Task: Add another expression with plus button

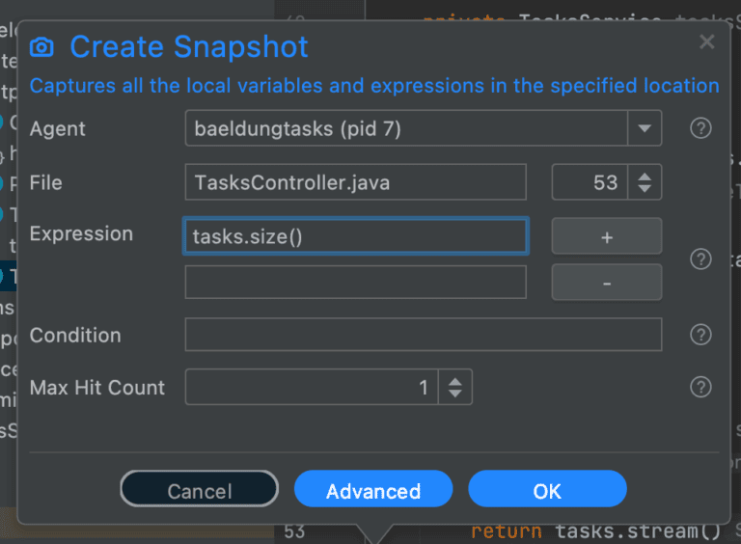Action: [606, 236]
